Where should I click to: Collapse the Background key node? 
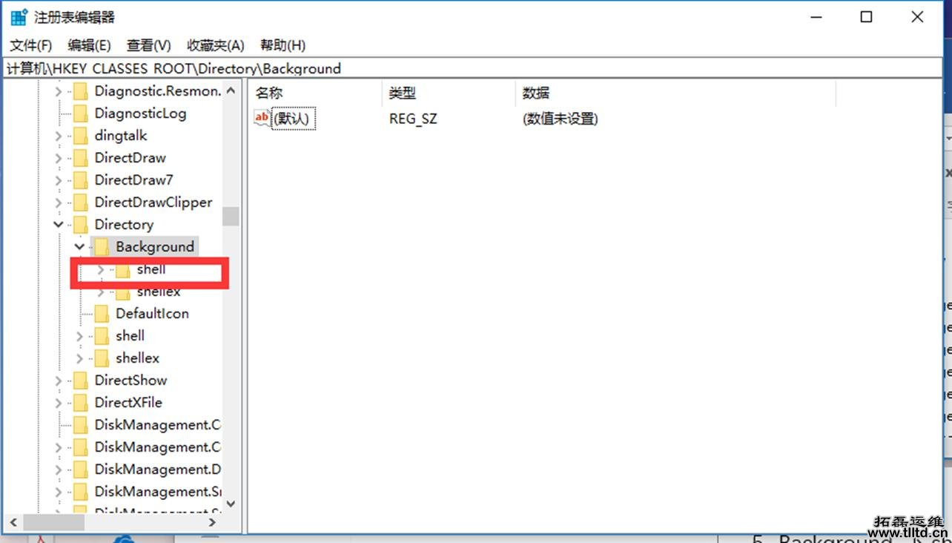(x=79, y=246)
